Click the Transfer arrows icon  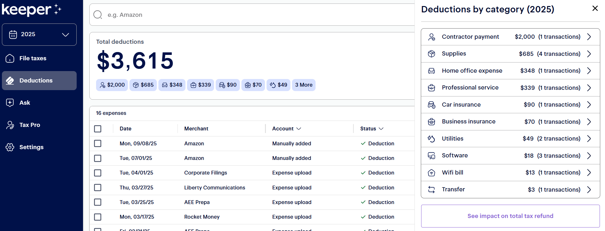(x=431, y=190)
